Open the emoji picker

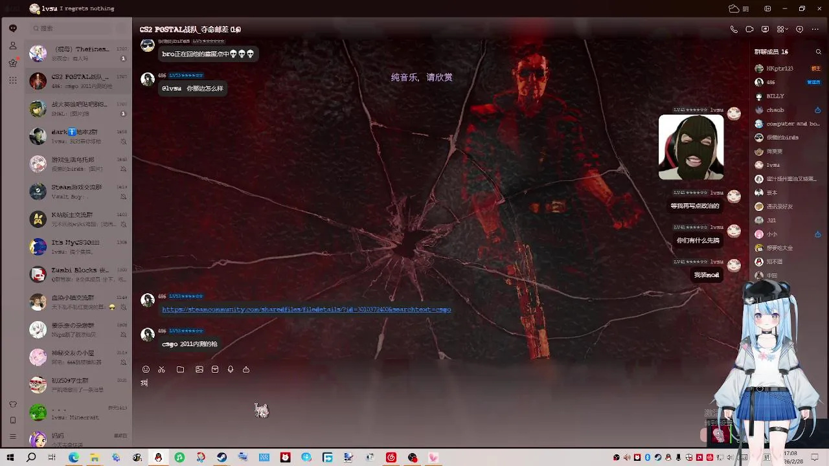146,370
